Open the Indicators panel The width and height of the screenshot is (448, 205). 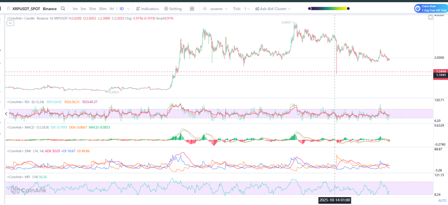147,9
